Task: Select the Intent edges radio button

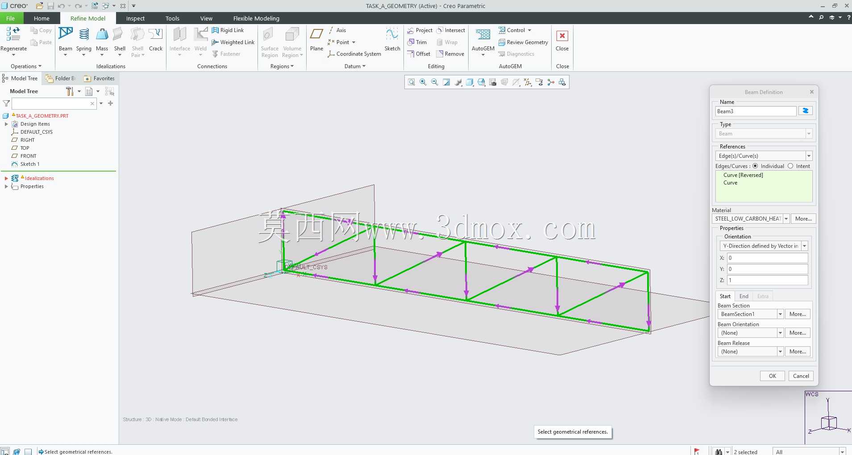Action: coord(790,166)
